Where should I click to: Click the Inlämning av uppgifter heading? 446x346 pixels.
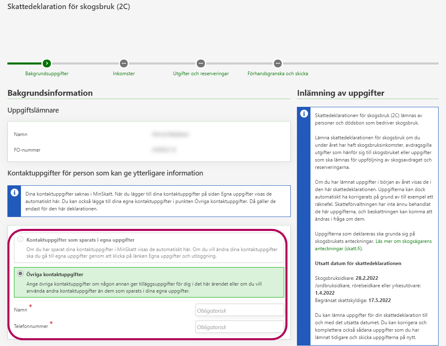point(340,93)
